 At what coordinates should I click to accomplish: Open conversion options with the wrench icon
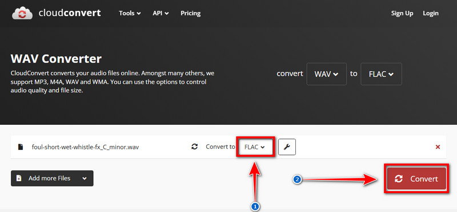[x=287, y=147]
